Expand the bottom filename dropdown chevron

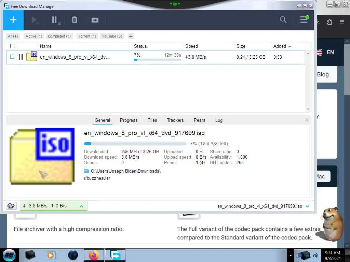point(307,206)
